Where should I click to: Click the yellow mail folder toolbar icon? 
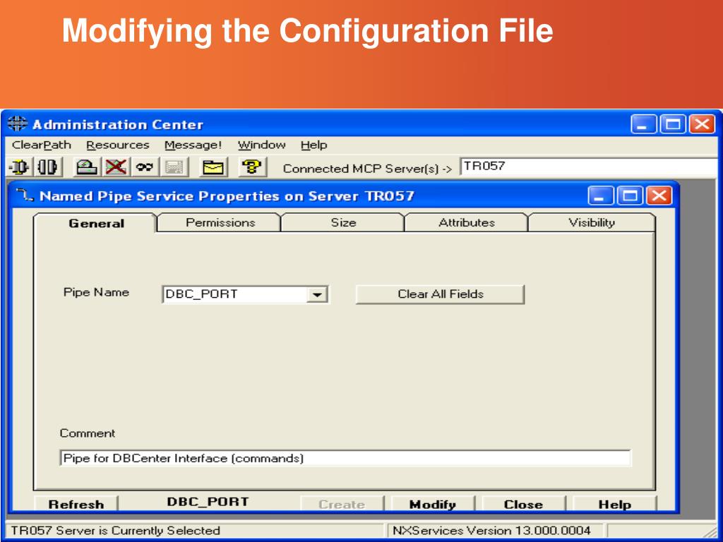click(213, 167)
